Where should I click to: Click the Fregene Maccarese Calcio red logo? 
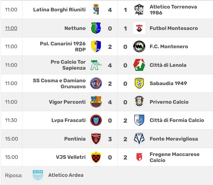click(x=139, y=157)
